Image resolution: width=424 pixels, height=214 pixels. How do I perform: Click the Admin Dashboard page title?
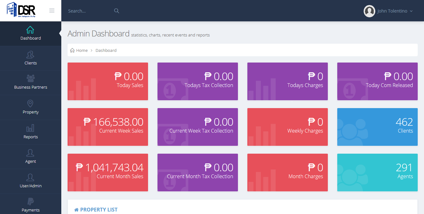[98, 33]
